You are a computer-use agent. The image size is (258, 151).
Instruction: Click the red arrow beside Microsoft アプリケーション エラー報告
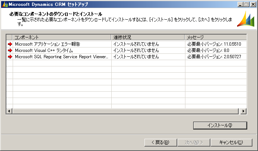coord(10,44)
